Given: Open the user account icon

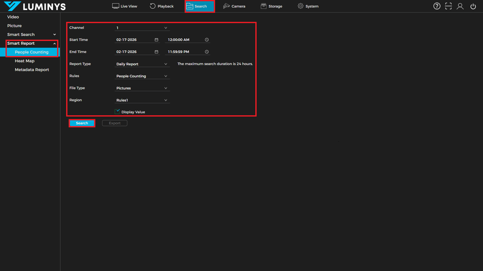Looking at the screenshot, I should click(460, 6).
